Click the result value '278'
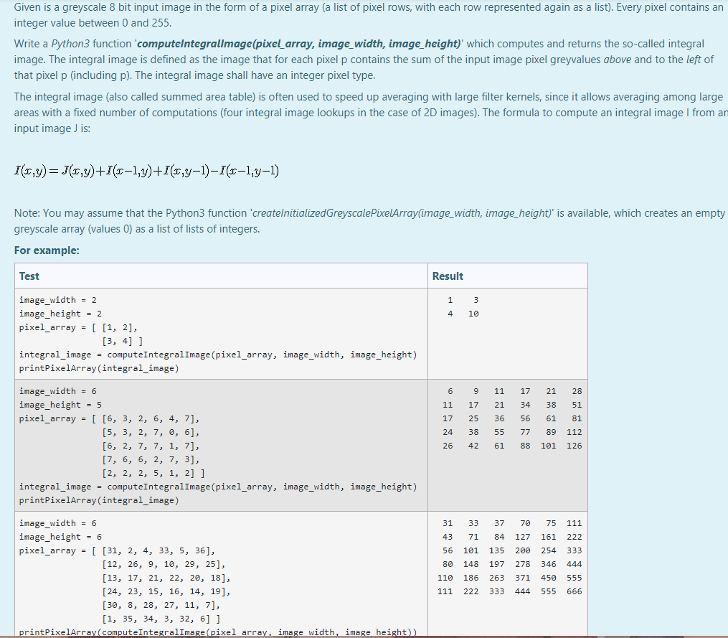 pyautogui.click(x=523, y=564)
